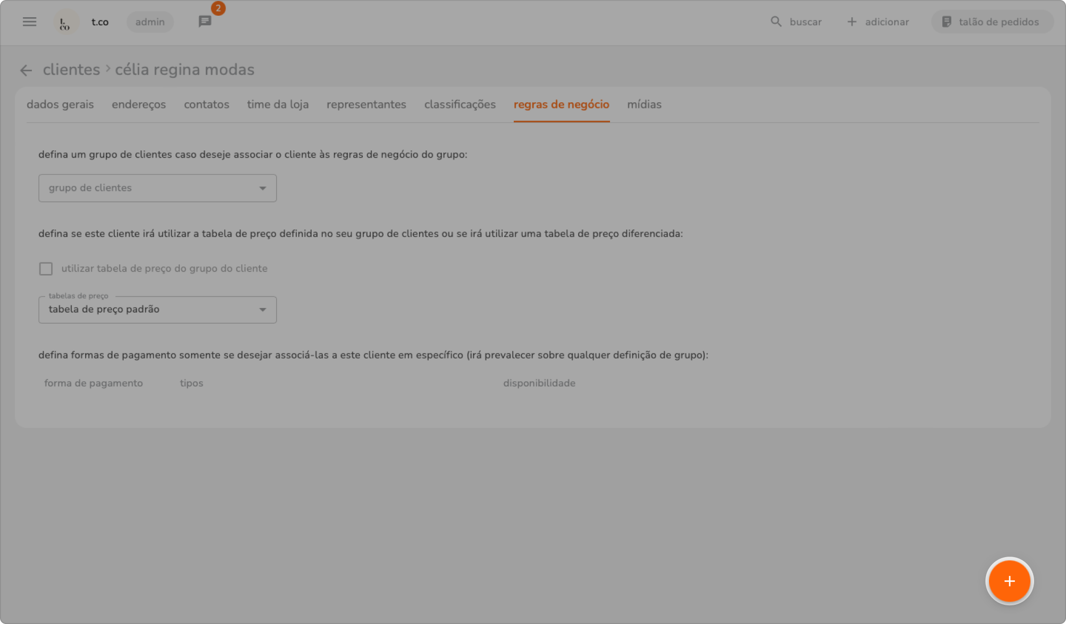Click the notification count badge
The width and height of the screenshot is (1066, 624).
[218, 8]
